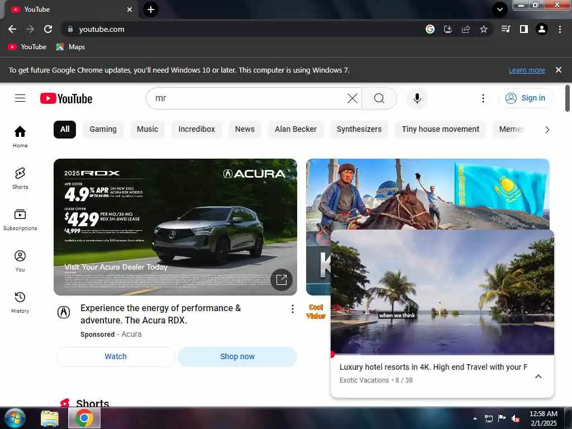
Task: Select the Incredibox filter chip
Action: pyautogui.click(x=197, y=130)
